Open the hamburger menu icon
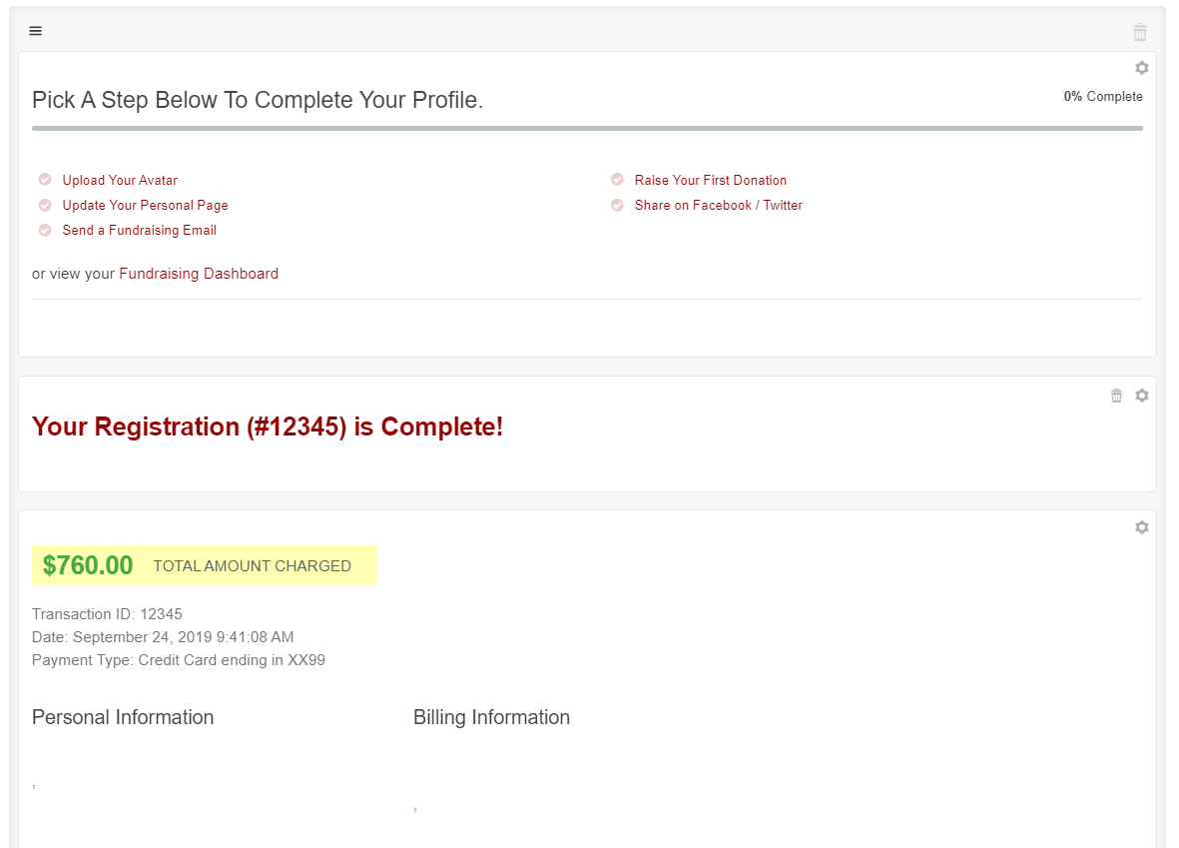Screen dimensions: 1179x848 click(35, 31)
